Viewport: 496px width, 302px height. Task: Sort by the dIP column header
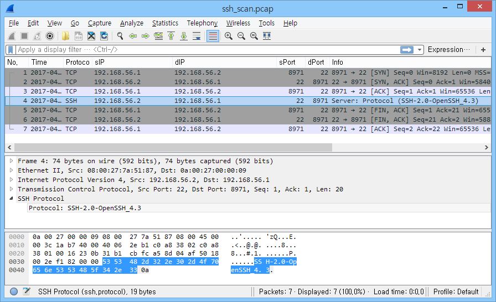click(x=225, y=63)
